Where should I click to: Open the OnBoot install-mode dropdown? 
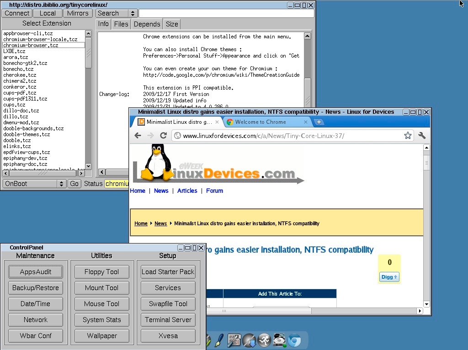pyautogui.click(x=34, y=184)
